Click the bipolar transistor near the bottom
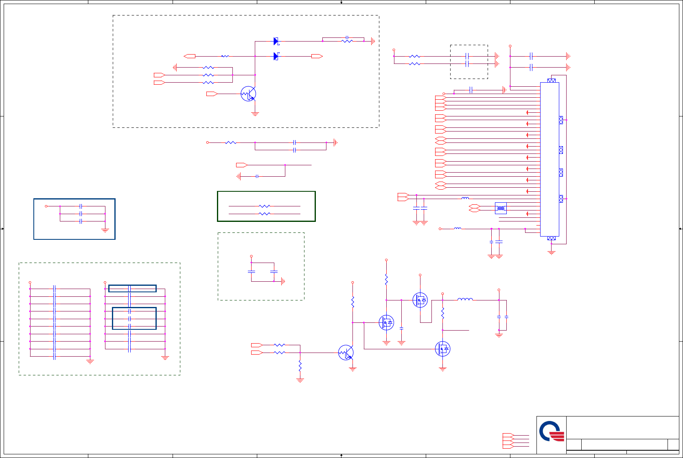Image resolution: width=683 pixels, height=458 pixels. coord(346,353)
